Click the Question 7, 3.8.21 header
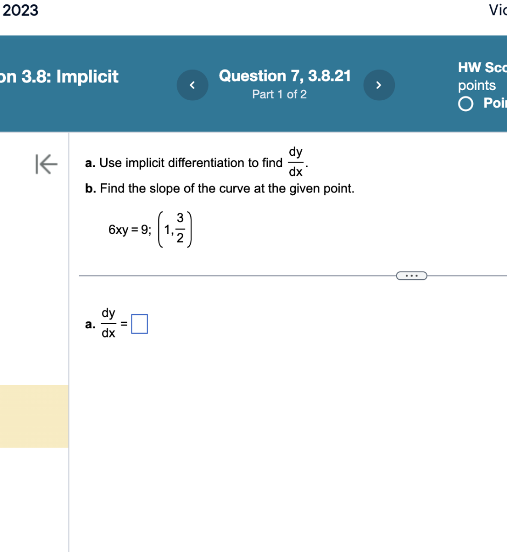Image resolution: width=507 pixels, height=552 pixels. click(x=284, y=76)
